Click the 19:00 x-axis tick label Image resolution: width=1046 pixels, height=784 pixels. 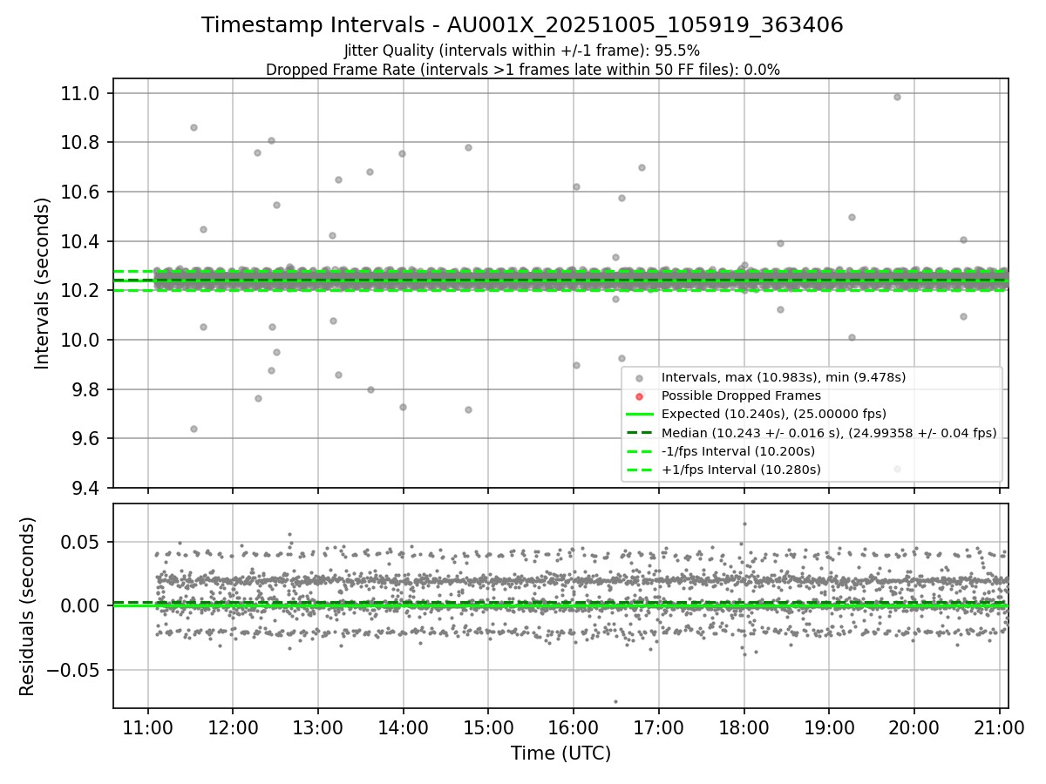(829, 727)
